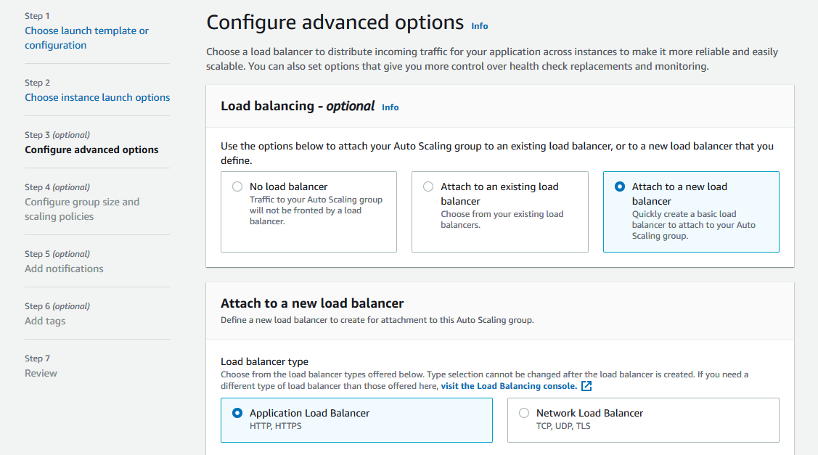Viewport: 818px width, 455px height.
Task: Go to Choose launch template or configuration step
Action: click(x=86, y=38)
